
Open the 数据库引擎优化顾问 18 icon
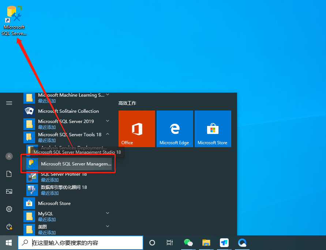32,190
